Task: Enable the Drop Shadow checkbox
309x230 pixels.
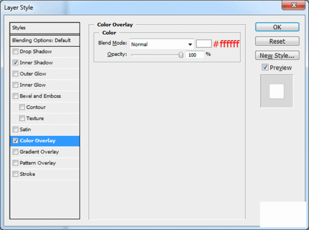Action: point(15,52)
